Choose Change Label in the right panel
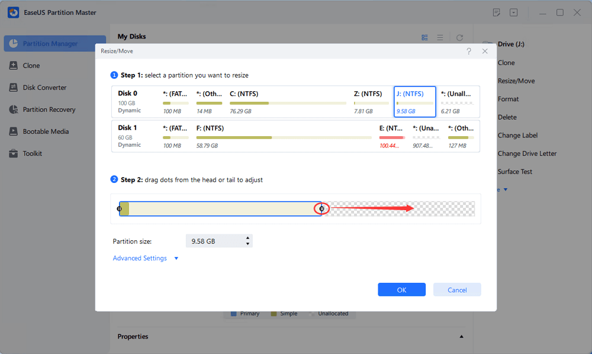Viewport: 592px width, 354px height. click(x=517, y=136)
